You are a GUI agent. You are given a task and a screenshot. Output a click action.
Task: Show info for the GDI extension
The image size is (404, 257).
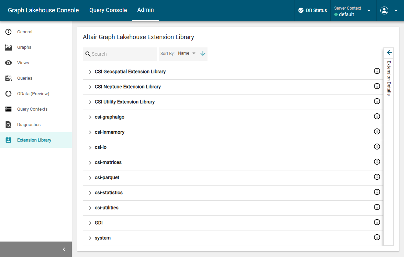click(377, 222)
